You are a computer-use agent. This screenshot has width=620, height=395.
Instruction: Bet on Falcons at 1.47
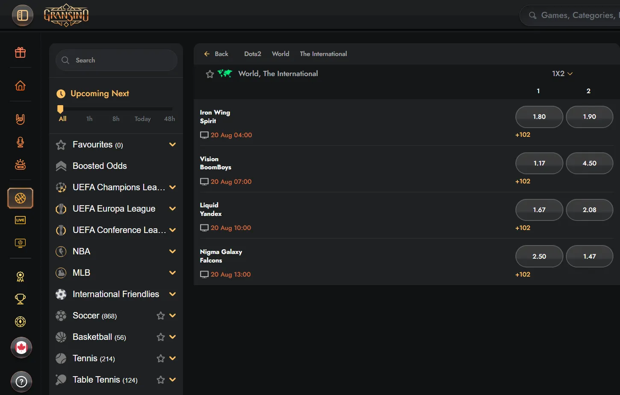[x=590, y=256]
